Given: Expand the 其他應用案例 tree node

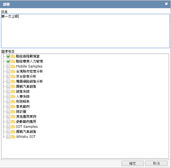Looking at the screenshot, I should click(4, 117).
